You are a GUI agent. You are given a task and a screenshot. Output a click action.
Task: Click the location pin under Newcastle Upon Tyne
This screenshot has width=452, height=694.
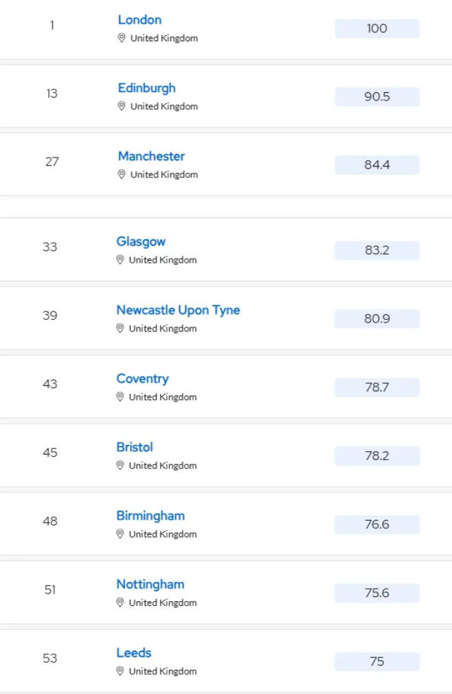(x=120, y=328)
